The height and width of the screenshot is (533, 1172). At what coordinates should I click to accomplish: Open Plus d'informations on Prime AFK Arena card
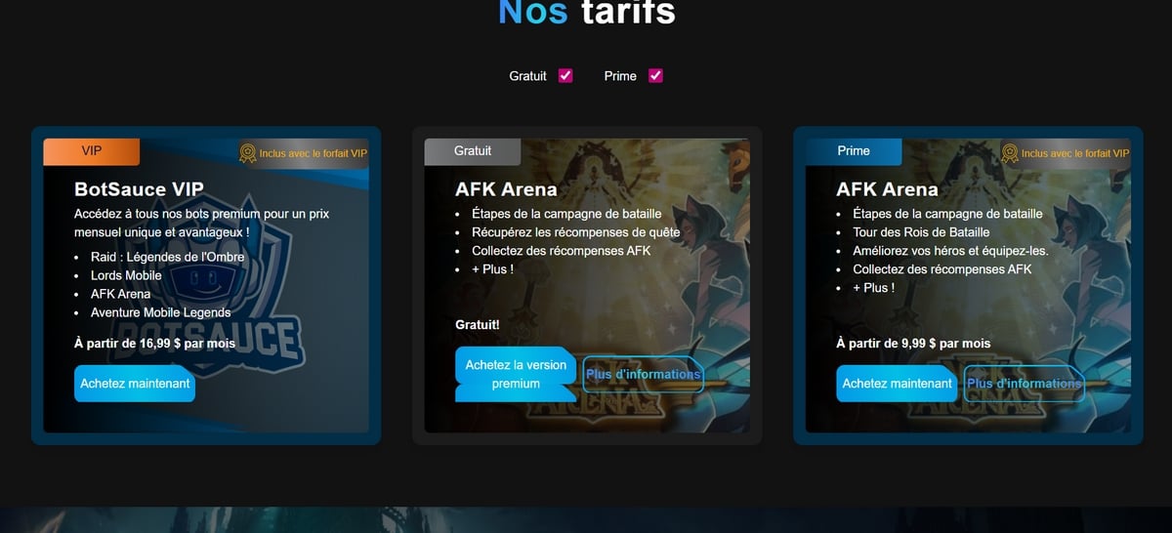1024,384
